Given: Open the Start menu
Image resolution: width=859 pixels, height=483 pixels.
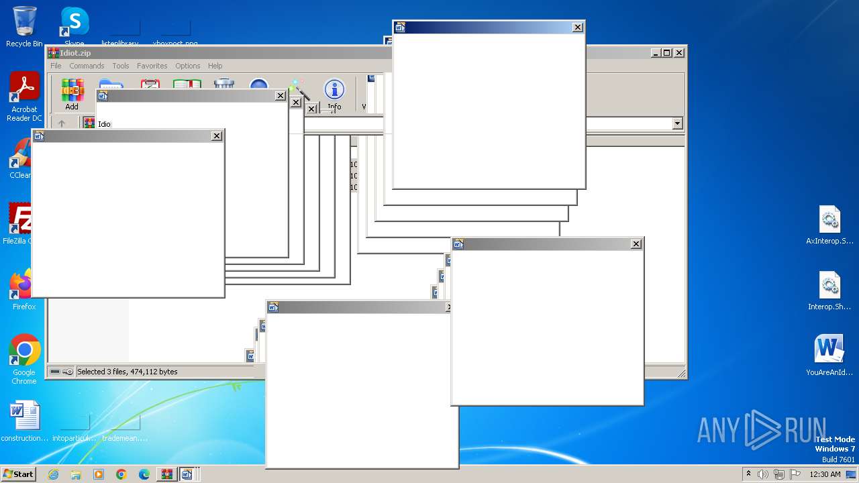Looking at the screenshot, I should coord(18,474).
